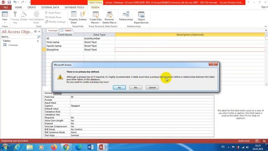Click the Field Size value 30

click(x=142, y=97)
